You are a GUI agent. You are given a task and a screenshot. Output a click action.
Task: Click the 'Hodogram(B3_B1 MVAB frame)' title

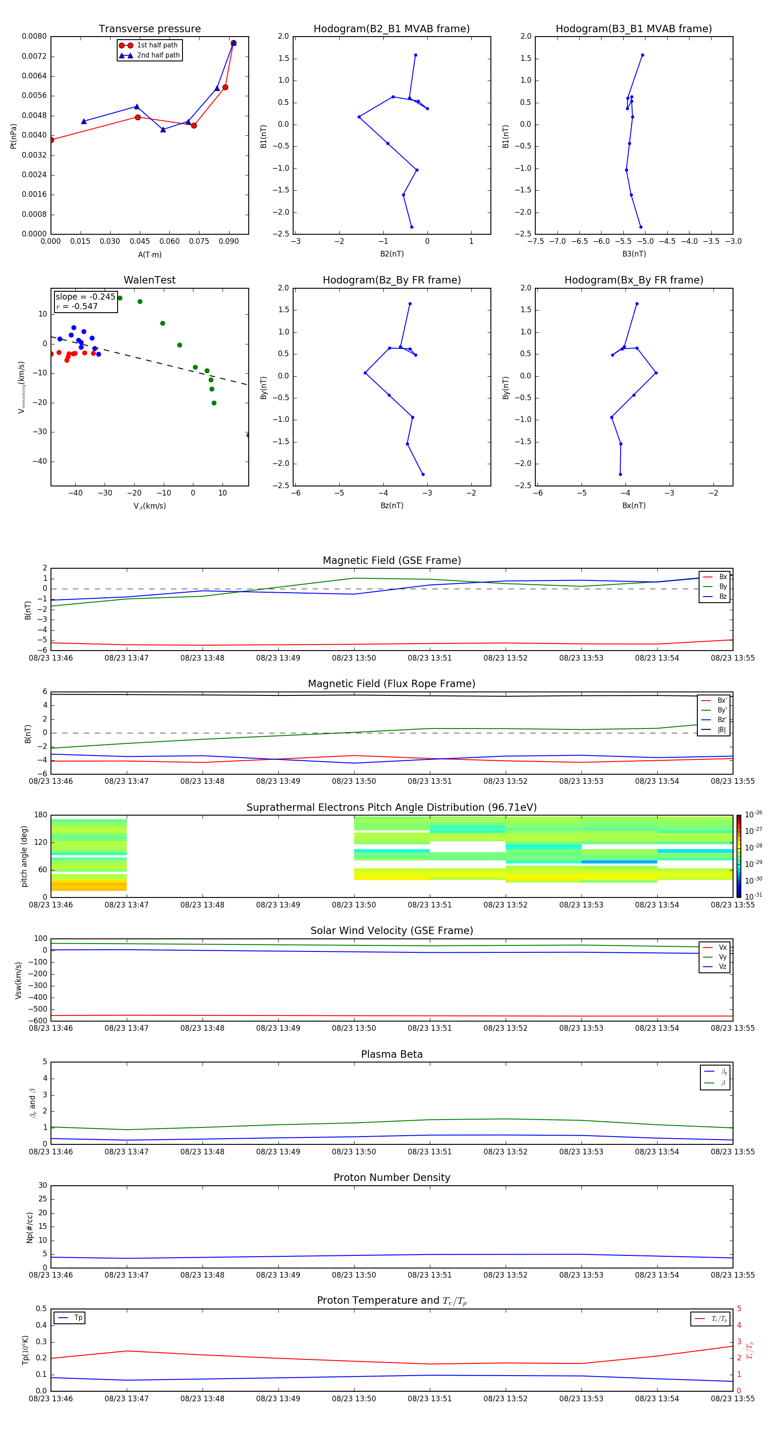pyautogui.click(x=634, y=29)
